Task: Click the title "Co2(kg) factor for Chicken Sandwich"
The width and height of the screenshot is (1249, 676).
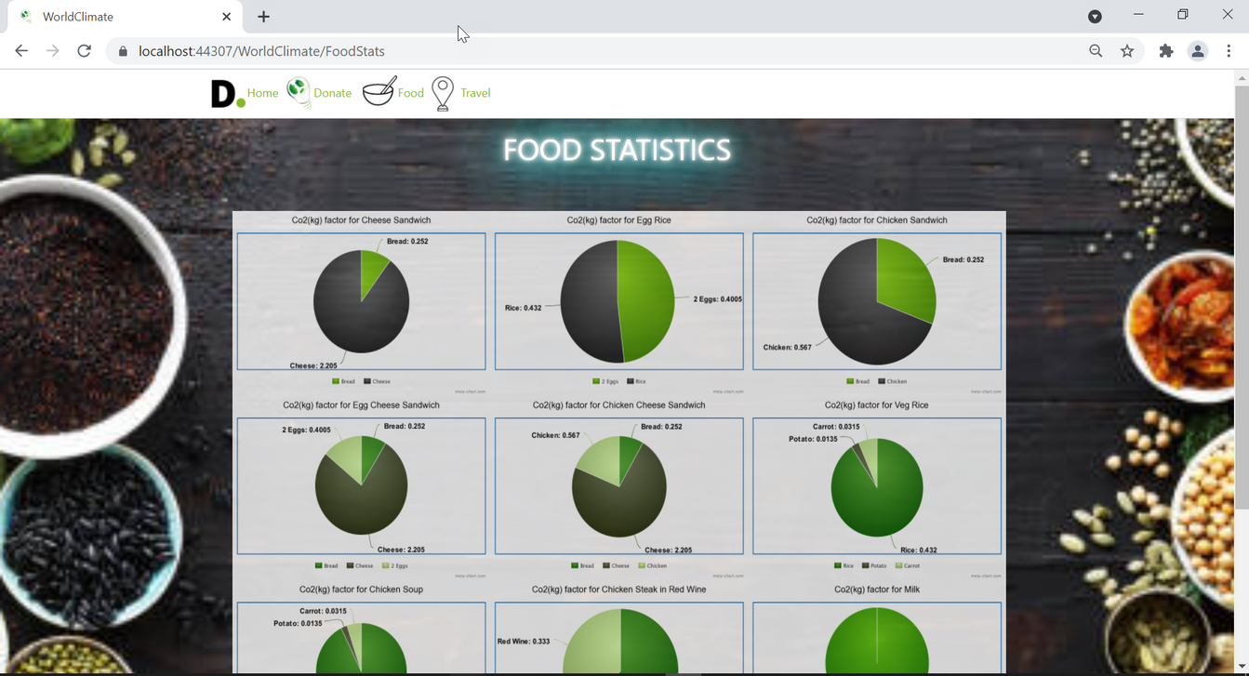Action: [x=877, y=220]
